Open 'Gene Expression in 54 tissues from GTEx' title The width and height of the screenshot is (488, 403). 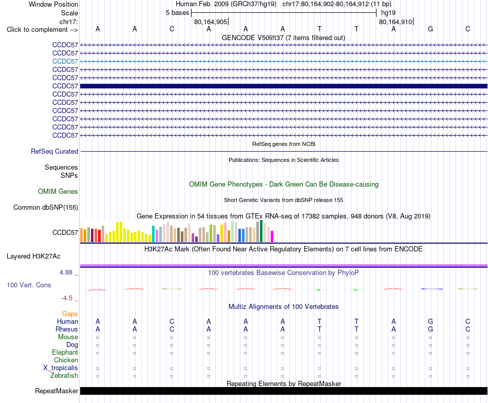click(284, 216)
